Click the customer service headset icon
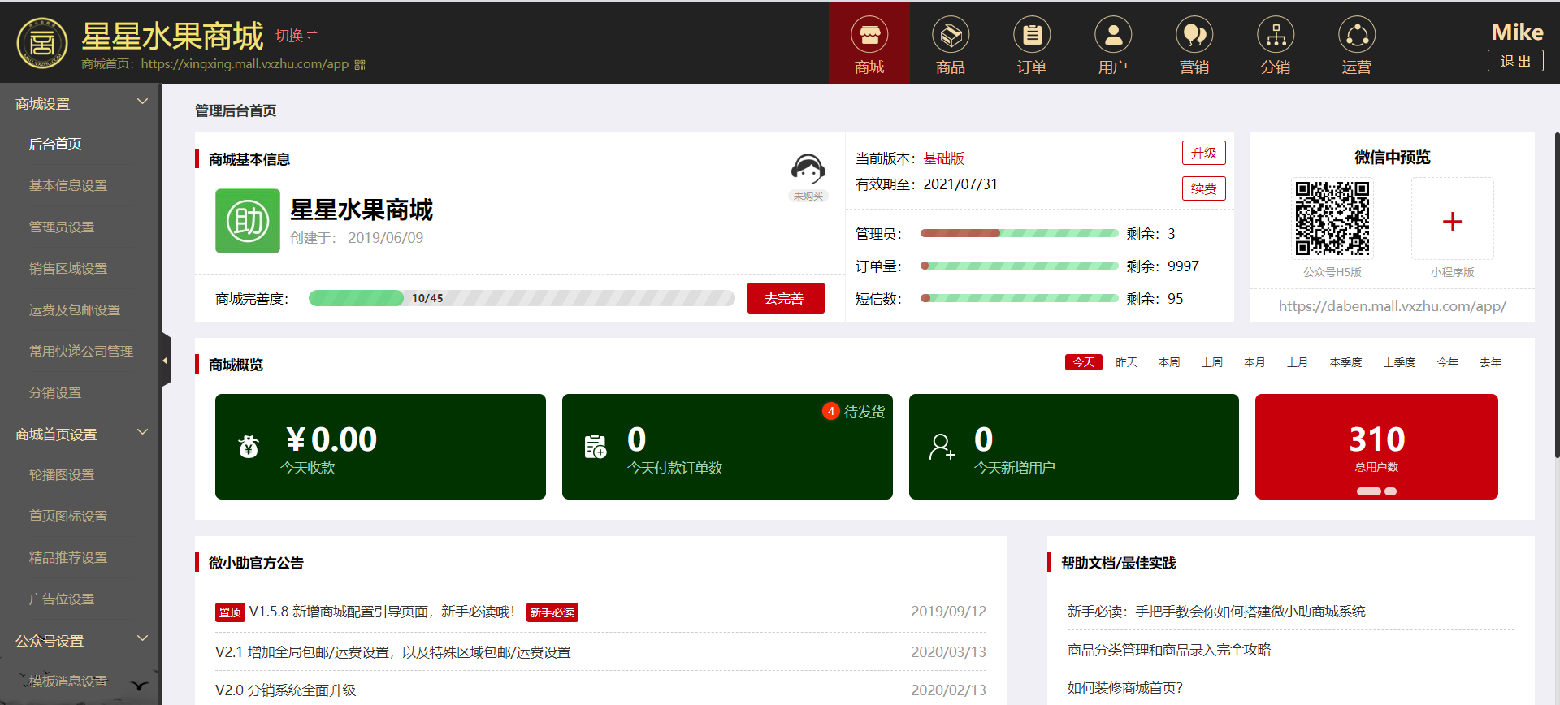 click(808, 169)
